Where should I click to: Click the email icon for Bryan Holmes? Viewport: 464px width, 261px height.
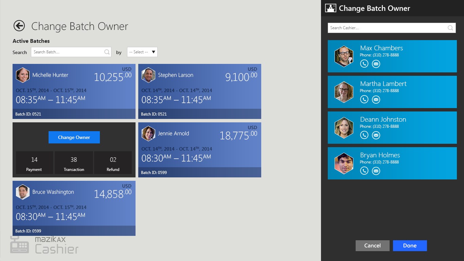[376, 171]
